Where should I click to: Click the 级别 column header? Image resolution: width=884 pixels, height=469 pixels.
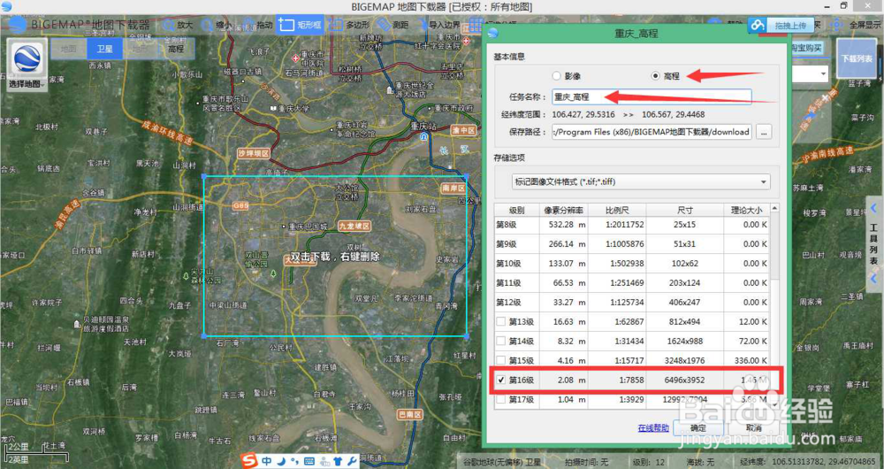tap(517, 210)
